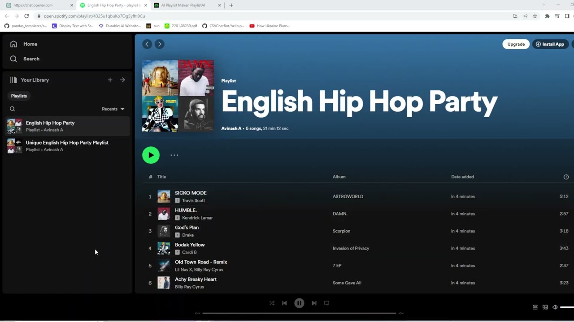Toggle shuffle in the player bar
This screenshot has width=574, height=322.
click(x=272, y=303)
